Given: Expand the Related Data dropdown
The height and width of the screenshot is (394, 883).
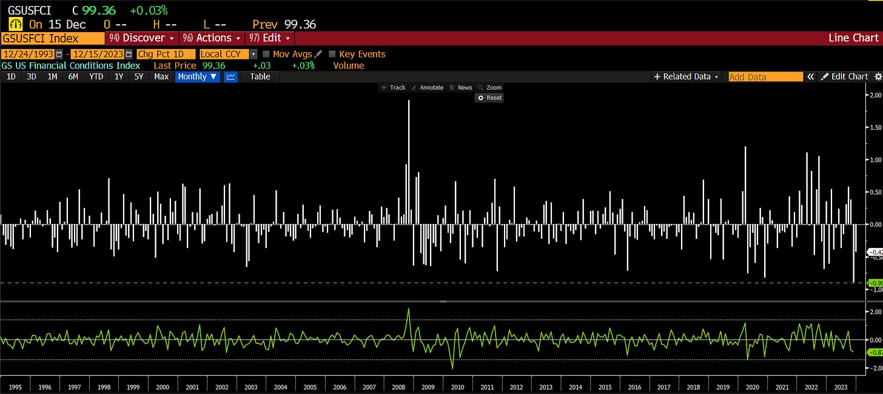Looking at the screenshot, I should point(686,76).
